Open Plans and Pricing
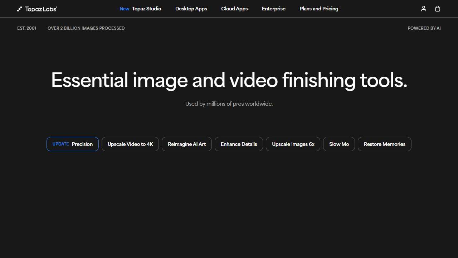Image resolution: width=458 pixels, height=258 pixels. click(319, 9)
